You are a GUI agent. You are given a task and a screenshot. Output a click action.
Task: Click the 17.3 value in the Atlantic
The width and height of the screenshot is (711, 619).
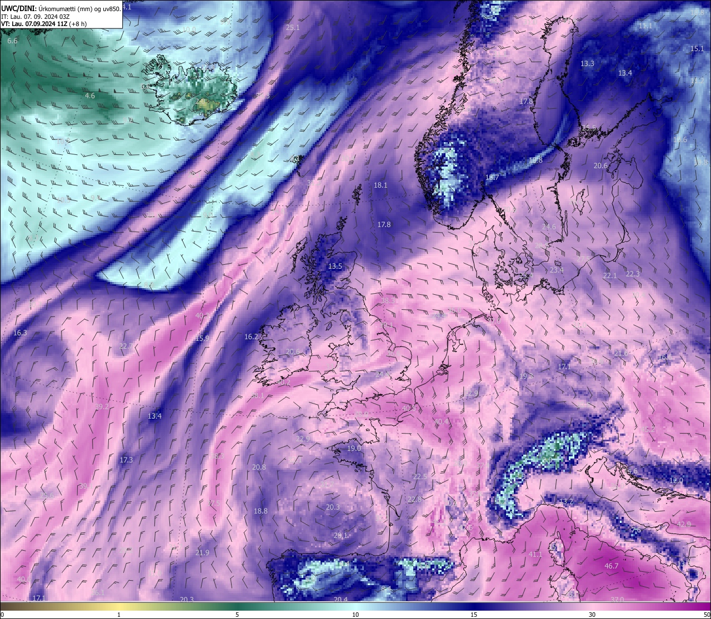pyautogui.click(x=126, y=460)
